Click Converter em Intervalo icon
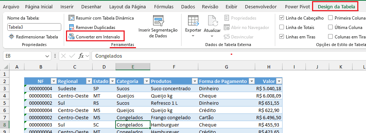Image resolution: width=366 pixels, height=133 pixels. pos(71,37)
